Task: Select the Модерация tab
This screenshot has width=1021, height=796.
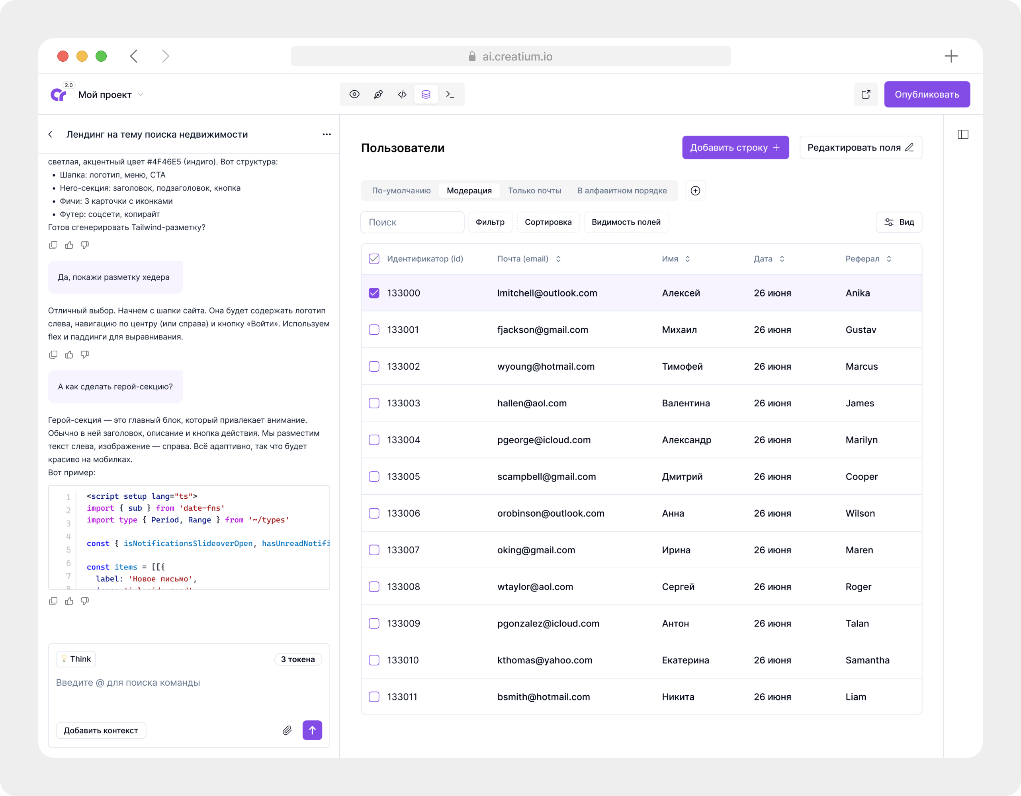Action: coord(469,191)
